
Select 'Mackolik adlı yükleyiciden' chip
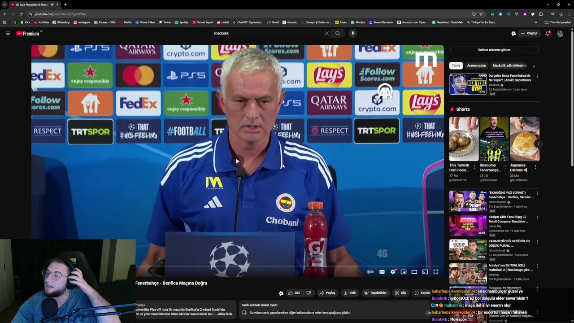tap(509, 65)
